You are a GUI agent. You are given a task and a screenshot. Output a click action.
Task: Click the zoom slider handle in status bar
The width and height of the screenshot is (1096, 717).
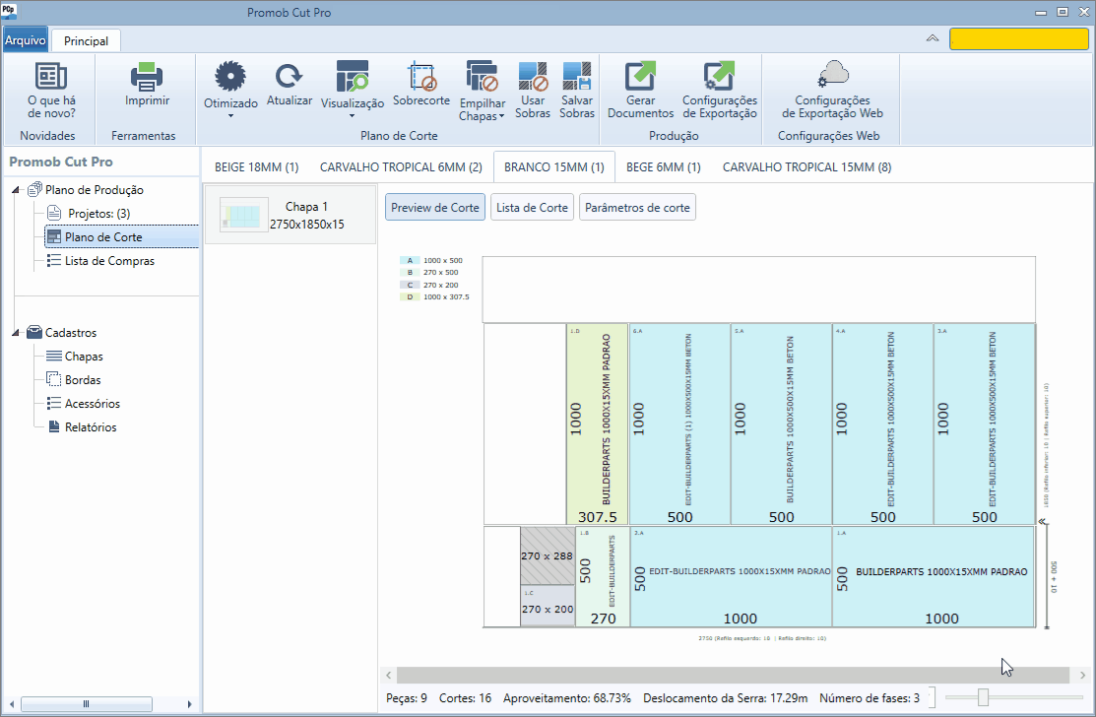point(983,697)
